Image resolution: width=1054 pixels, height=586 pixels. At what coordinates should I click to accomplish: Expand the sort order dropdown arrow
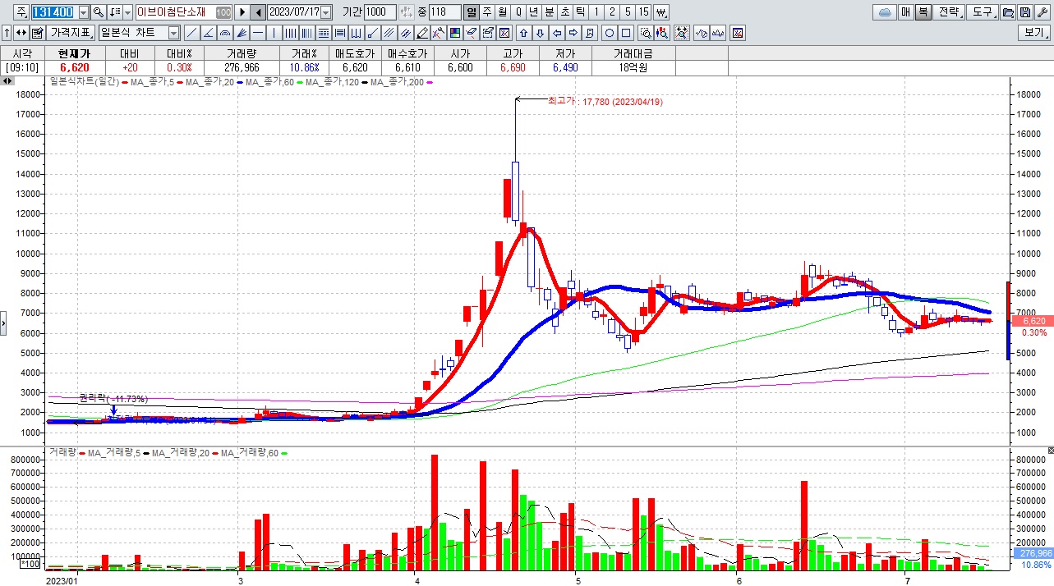click(128, 12)
